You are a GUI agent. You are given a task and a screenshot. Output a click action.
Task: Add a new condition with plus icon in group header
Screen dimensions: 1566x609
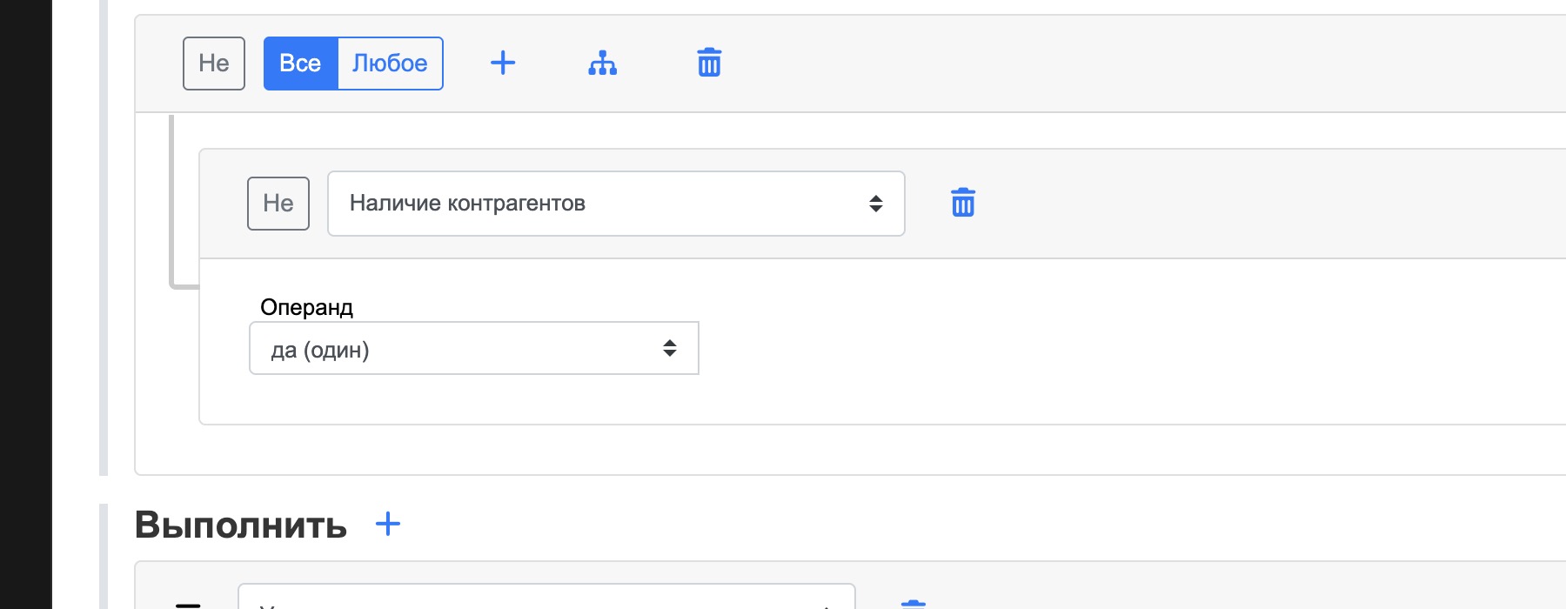tap(503, 63)
